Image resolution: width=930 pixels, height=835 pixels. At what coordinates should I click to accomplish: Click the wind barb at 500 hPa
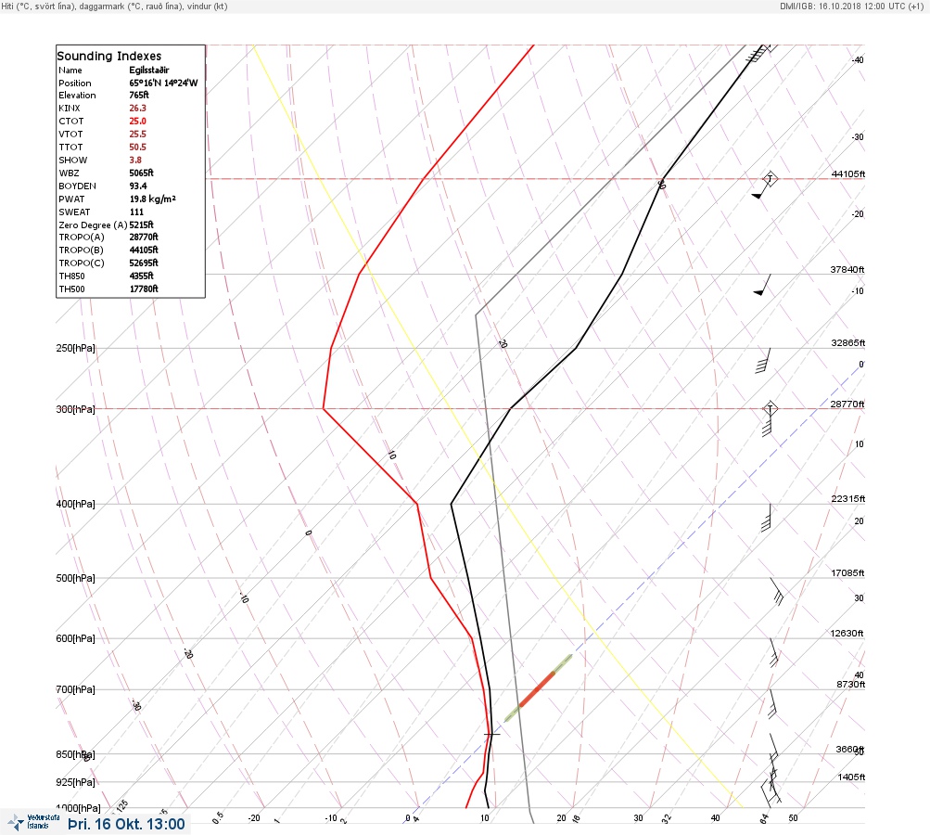[x=777, y=592]
